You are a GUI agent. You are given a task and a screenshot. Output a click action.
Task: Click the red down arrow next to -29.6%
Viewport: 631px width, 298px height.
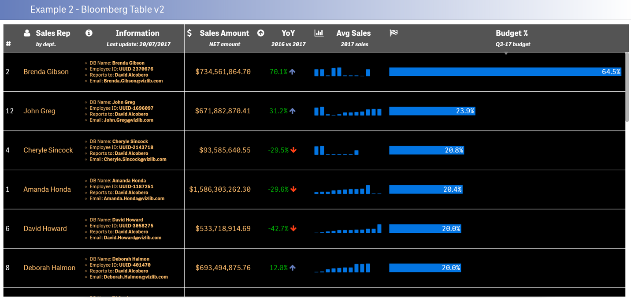[x=293, y=190]
